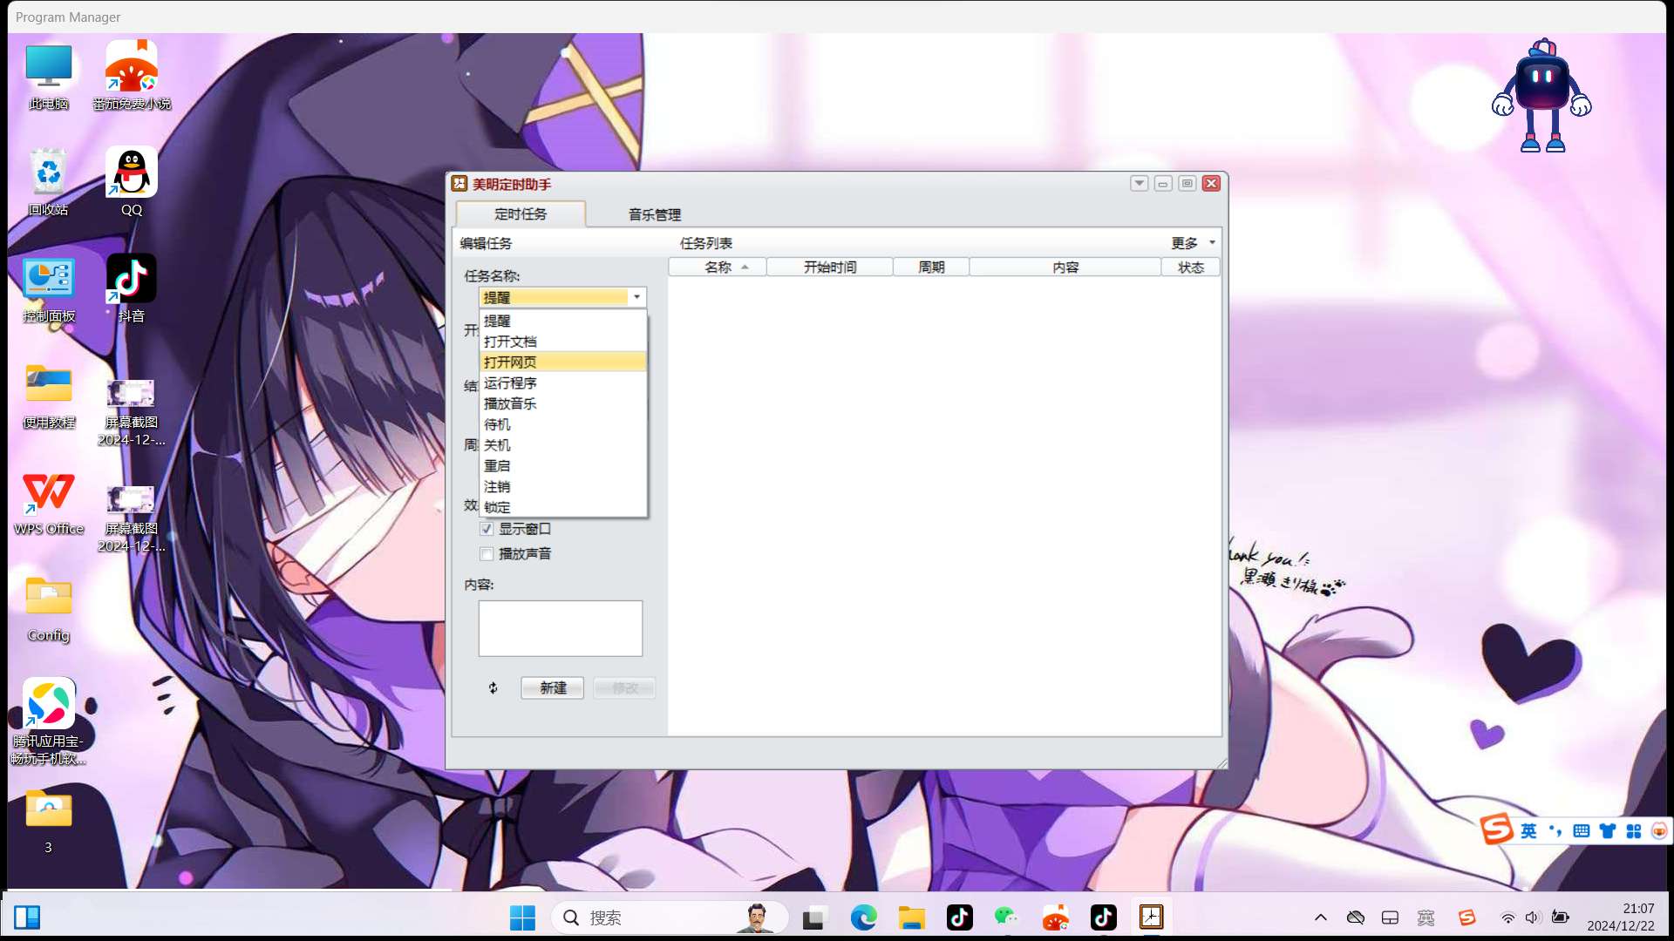Open the folder named 3 on desktop
This screenshot has height=941, width=1674.
tap(49, 821)
